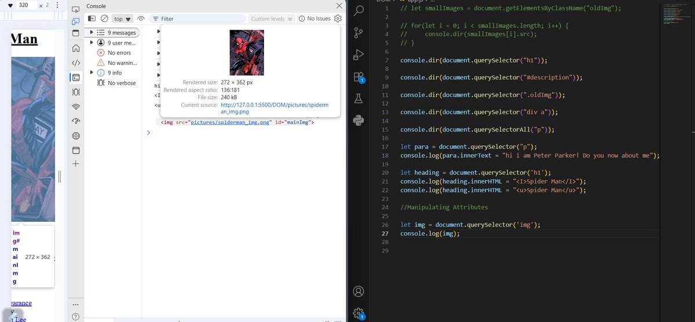Toggle the DevTools dock panel icon below device emulation
Image resolution: width=695 pixels, height=322 pixels.
pyautogui.click(x=76, y=33)
